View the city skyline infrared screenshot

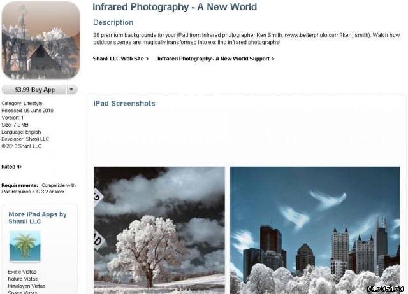(315, 230)
